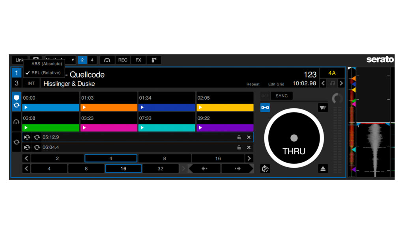
Task: Turn sync OFF
Action: point(265,96)
